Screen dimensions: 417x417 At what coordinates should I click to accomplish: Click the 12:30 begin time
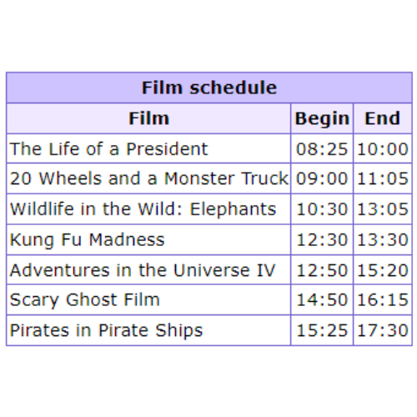[322, 239]
